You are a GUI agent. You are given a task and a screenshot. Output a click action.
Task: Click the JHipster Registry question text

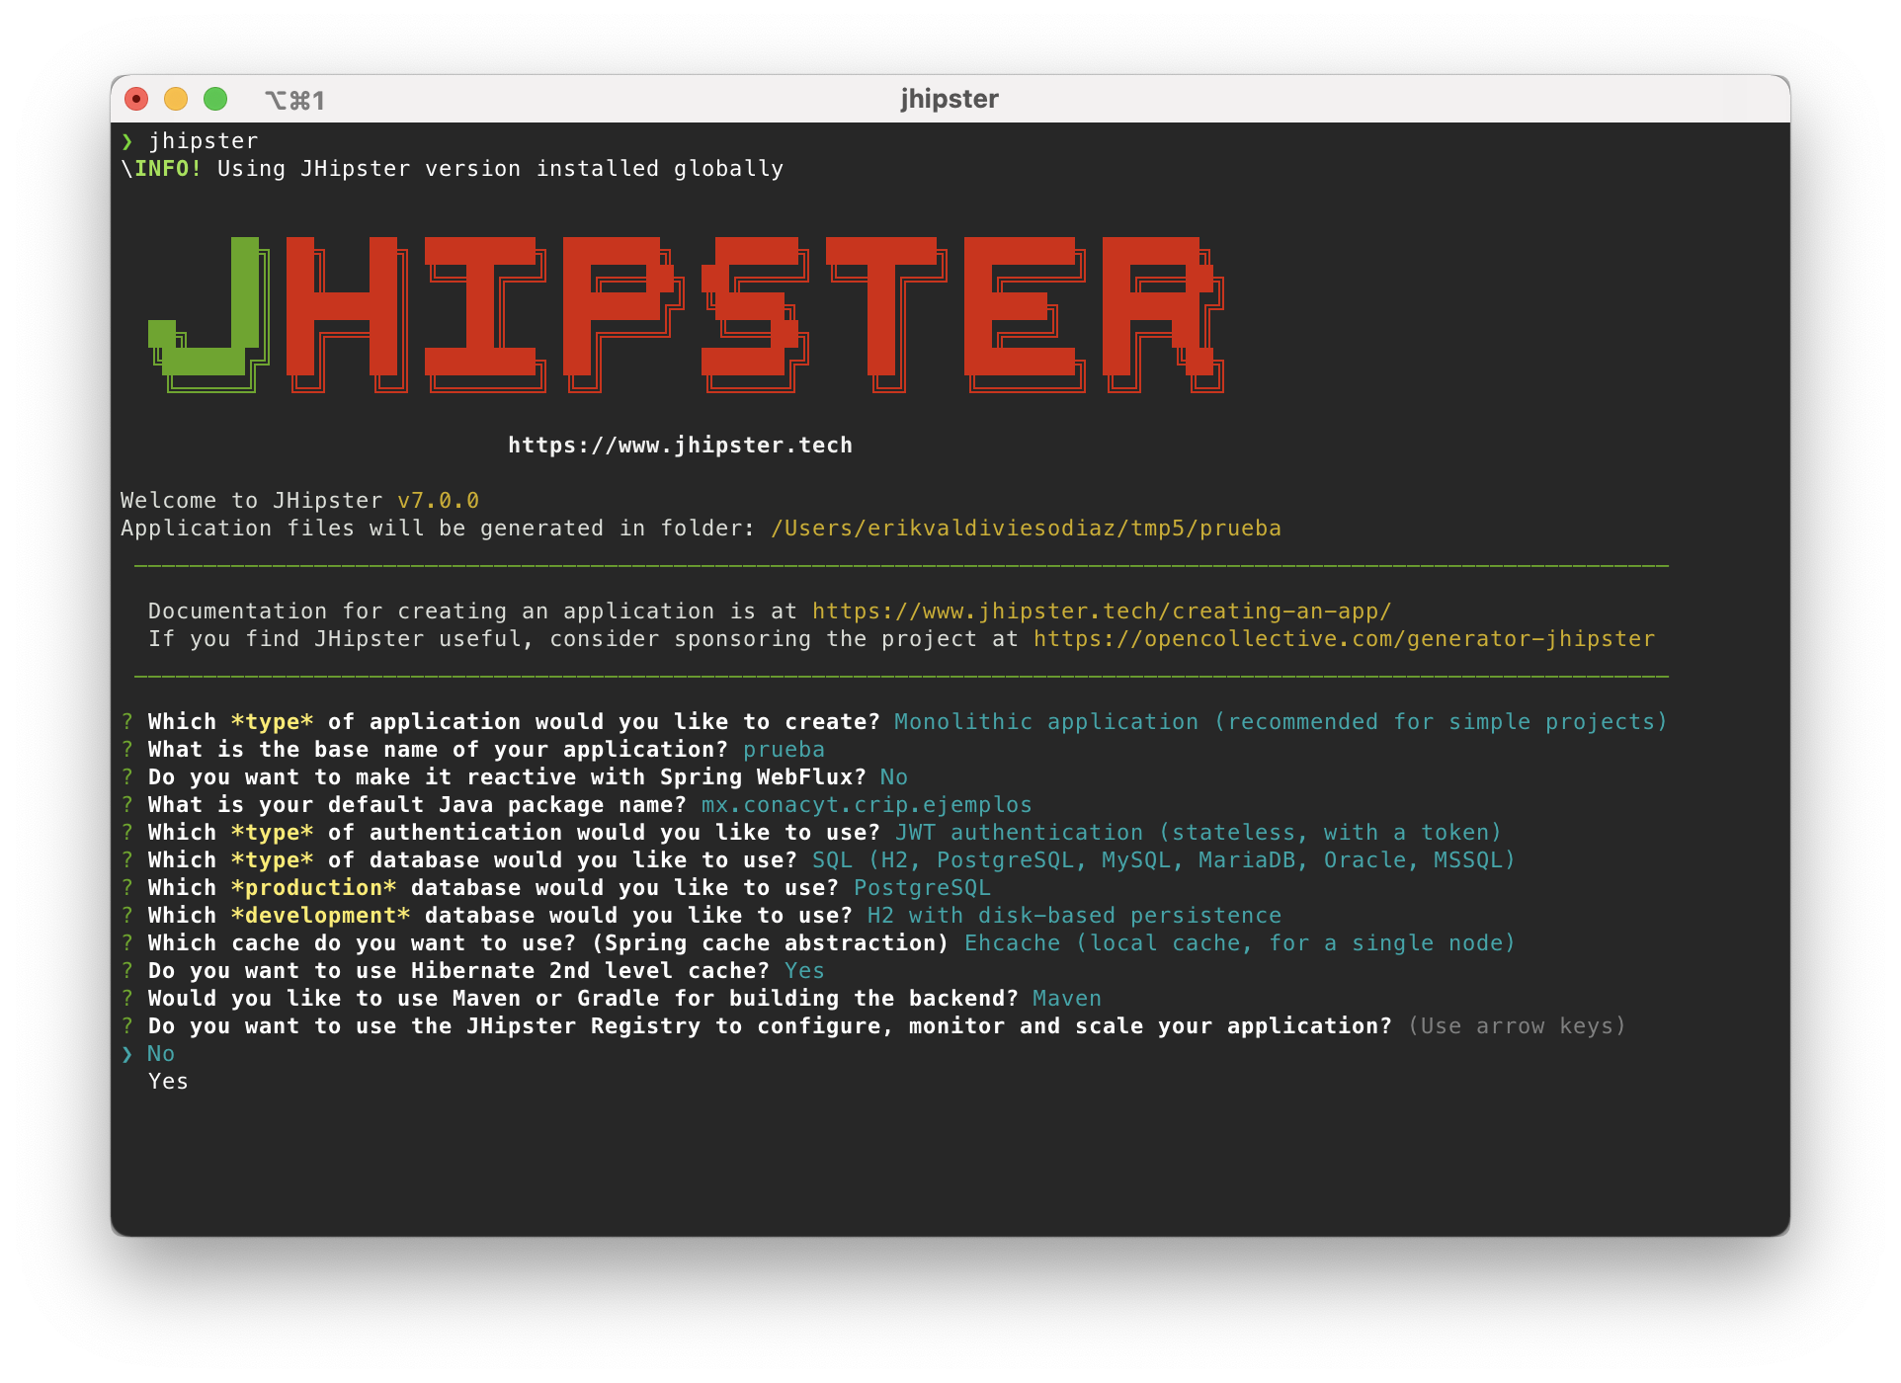770,1026
